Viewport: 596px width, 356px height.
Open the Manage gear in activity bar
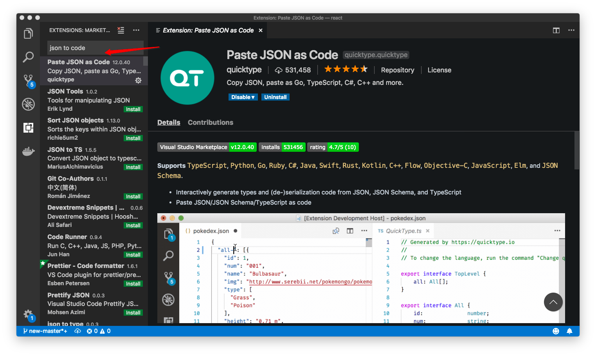[29, 315]
